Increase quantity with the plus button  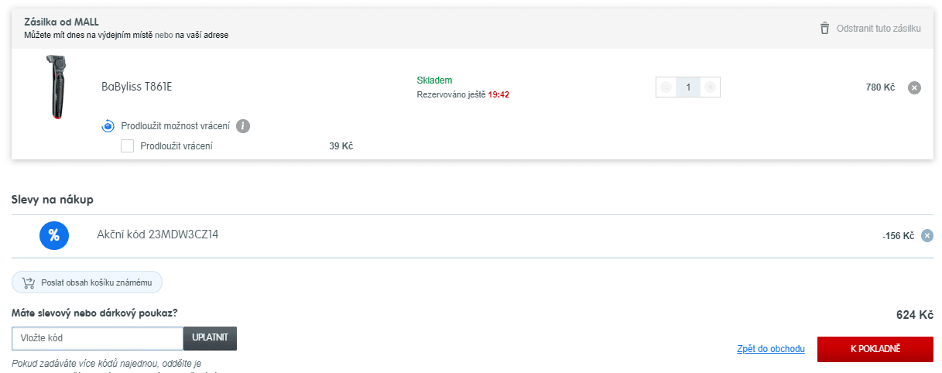[x=710, y=87]
